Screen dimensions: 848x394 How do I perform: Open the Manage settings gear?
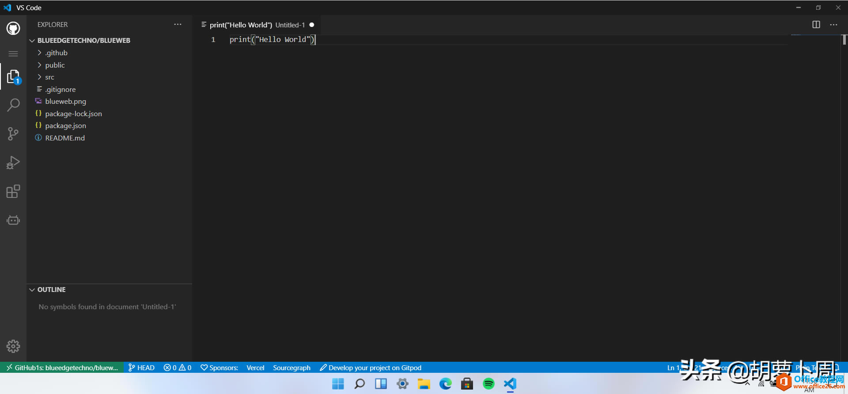(13, 346)
